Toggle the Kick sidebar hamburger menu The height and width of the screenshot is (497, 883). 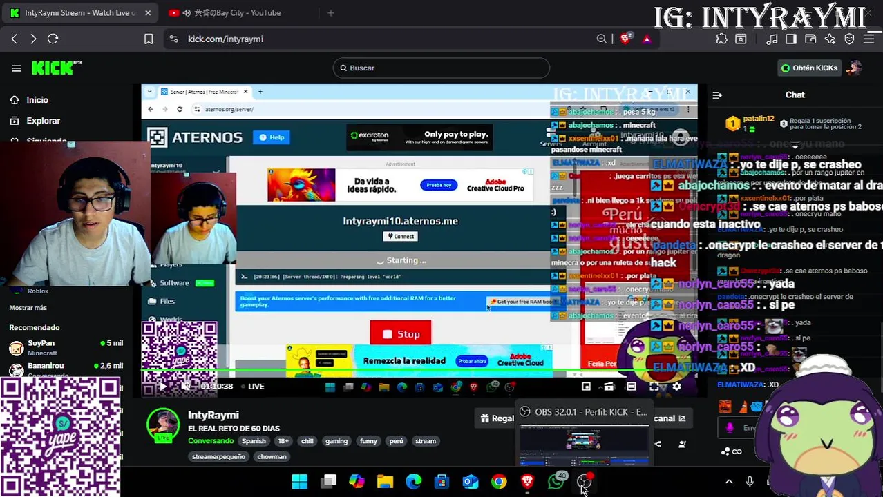[x=16, y=68]
